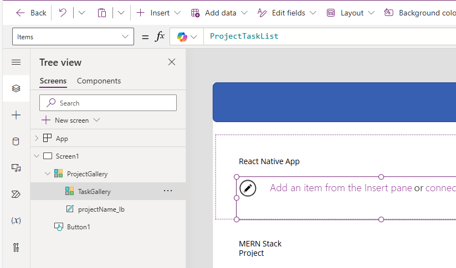
Task: Select TaskGallery in the tree
Action: pyautogui.click(x=94, y=192)
